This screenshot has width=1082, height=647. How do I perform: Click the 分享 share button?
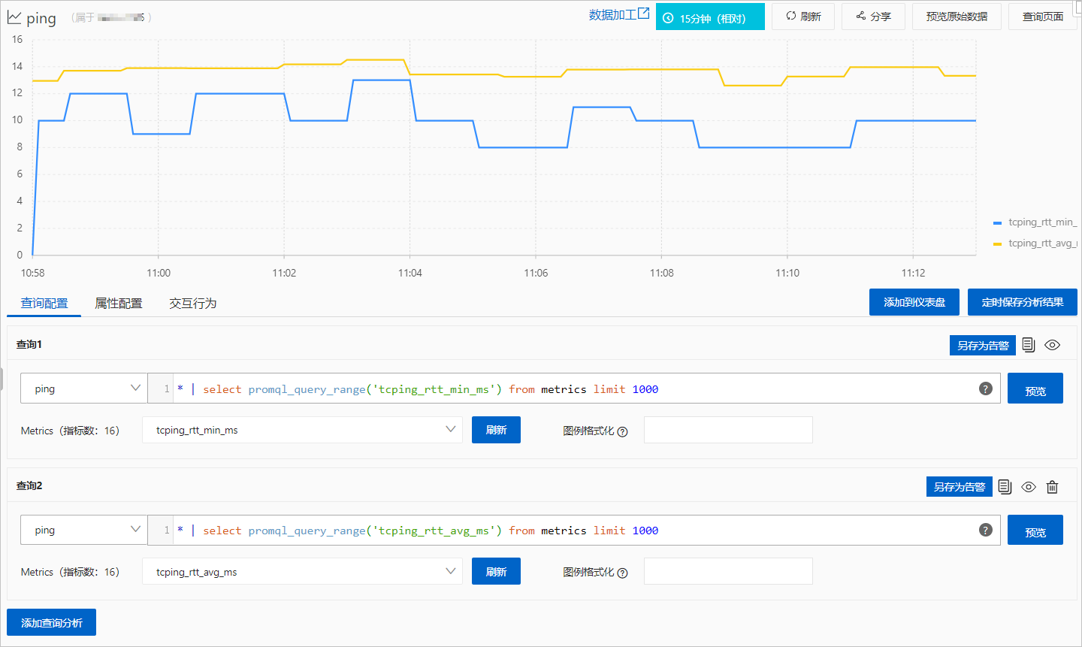(x=873, y=17)
